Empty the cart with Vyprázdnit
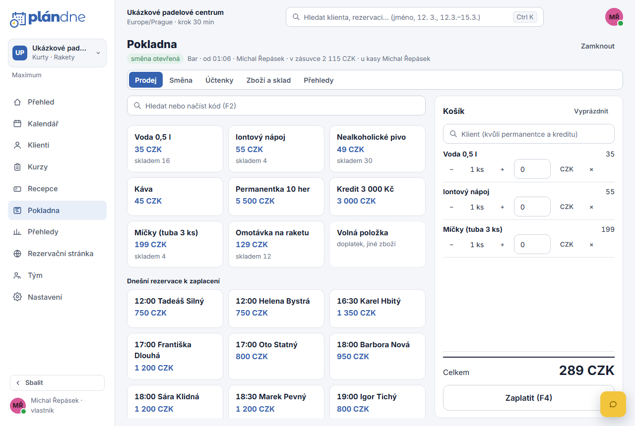Viewport: 635px width, 426px height. coord(591,111)
